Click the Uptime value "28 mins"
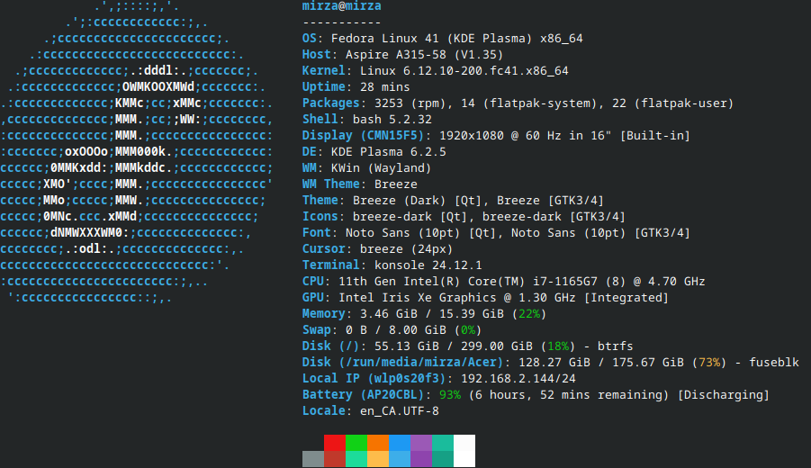Image resolution: width=811 pixels, height=468 pixels. tap(385, 87)
